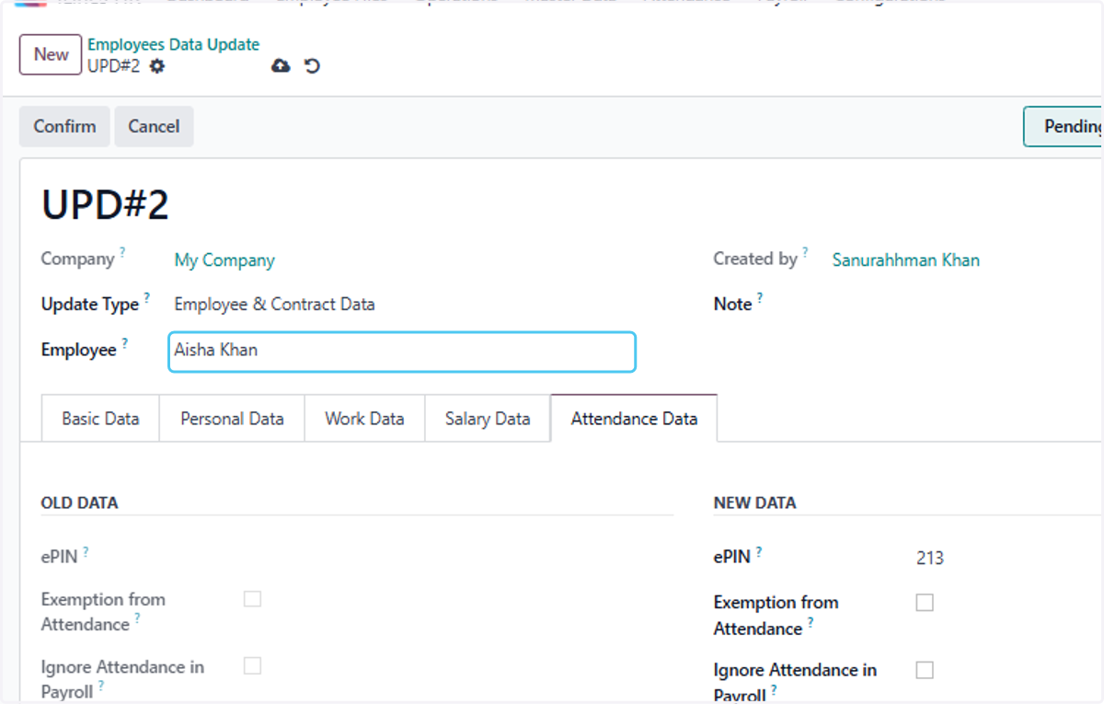Screen dimensions: 1104x704
Task: Enable new data Exemption from Attendance checkbox
Action: coord(925,603)
